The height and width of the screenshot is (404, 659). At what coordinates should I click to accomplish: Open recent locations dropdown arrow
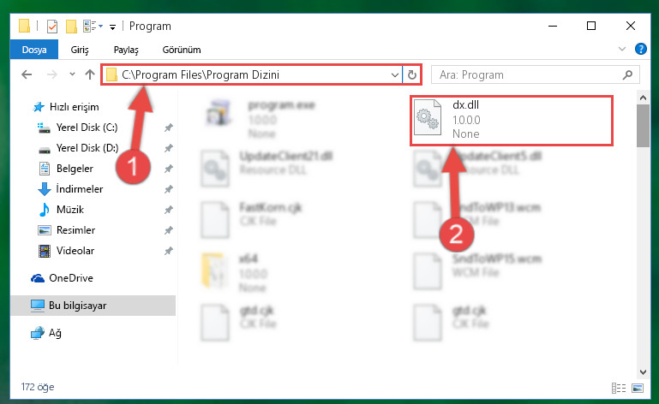coord(72,74)
